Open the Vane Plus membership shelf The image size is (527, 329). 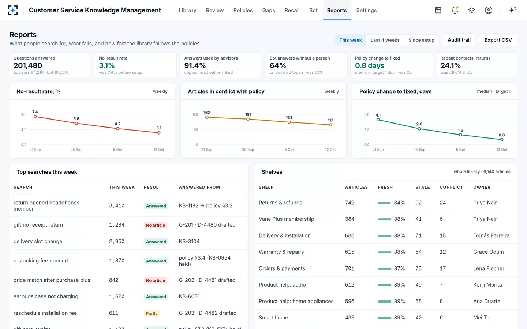click(x=286, y=219)
